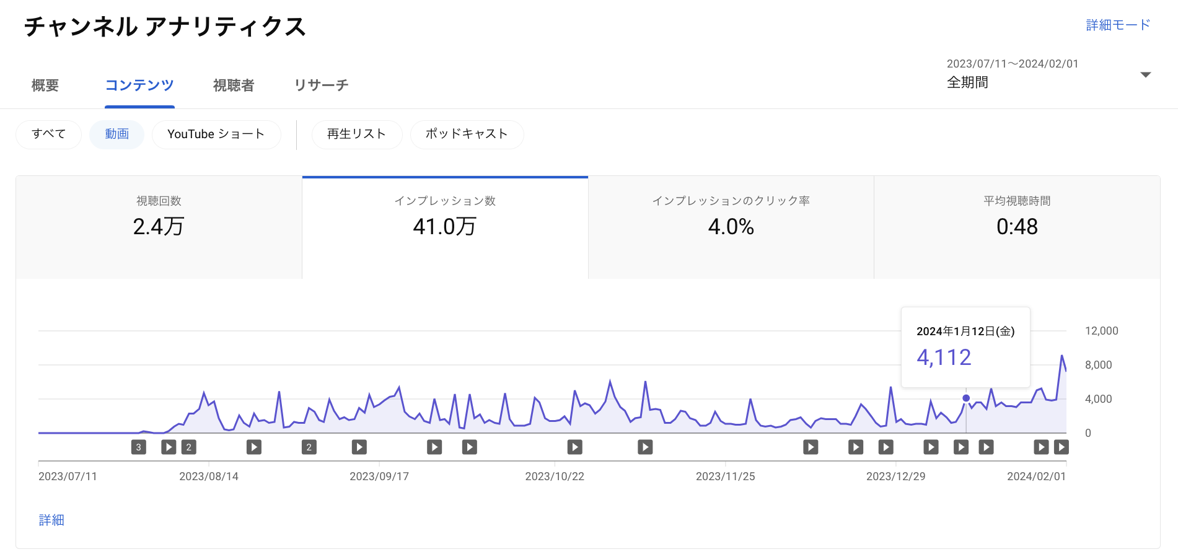Select the すべて filter chip
Image resolution: width=1178 pixels, height=557 pixels.
coord(48,134)
